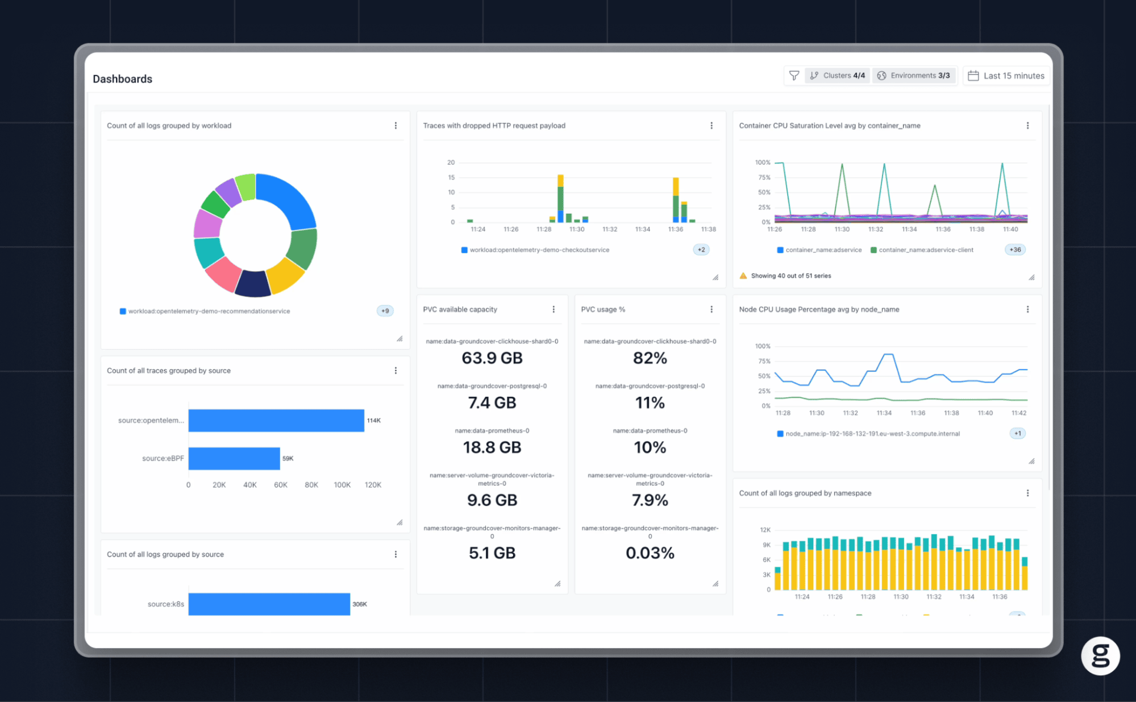Expand the +9 workload legend badge
1136x702 pixels.
385,311
